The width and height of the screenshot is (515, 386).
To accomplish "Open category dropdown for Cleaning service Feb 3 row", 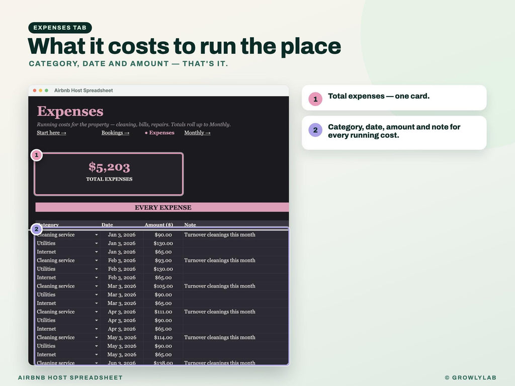I will click(96, 260).
